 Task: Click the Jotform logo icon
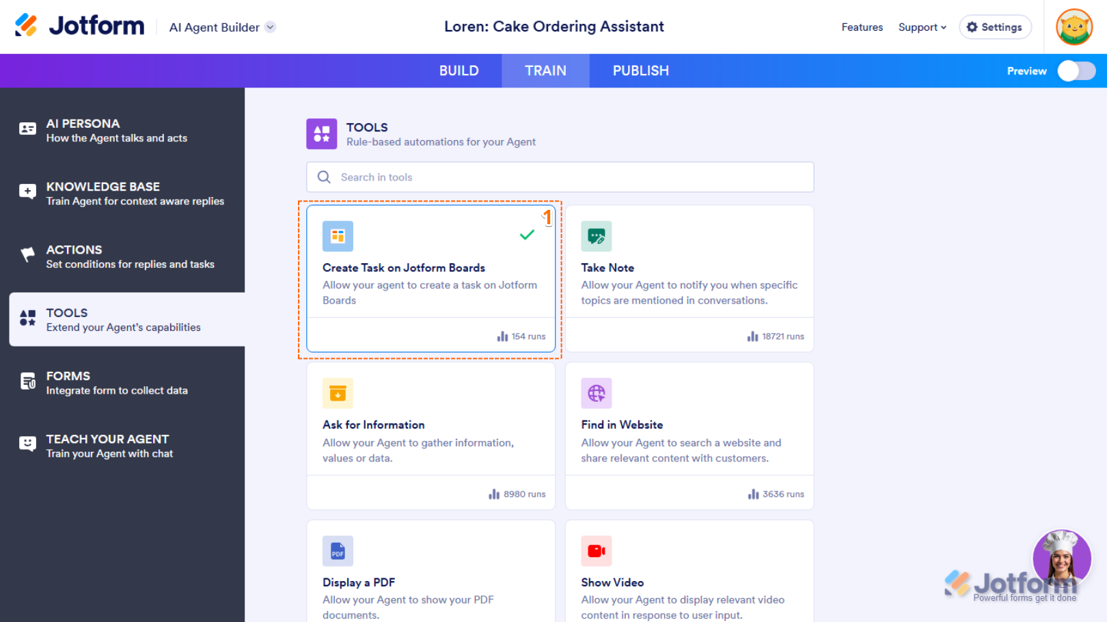click(x=26, y=25)
